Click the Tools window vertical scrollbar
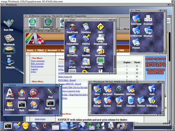The image size is (175, 131). [x=115, y=45]
